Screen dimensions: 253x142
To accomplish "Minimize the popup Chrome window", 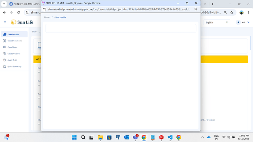I will tap(178, 3).
